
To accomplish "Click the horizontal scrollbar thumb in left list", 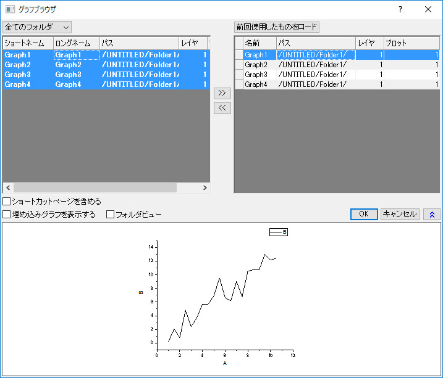I will tap(95, 187).
